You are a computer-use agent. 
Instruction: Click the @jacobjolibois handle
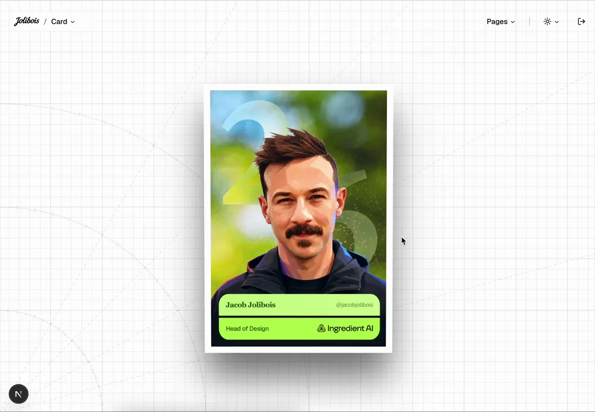[x=354, y=305]
